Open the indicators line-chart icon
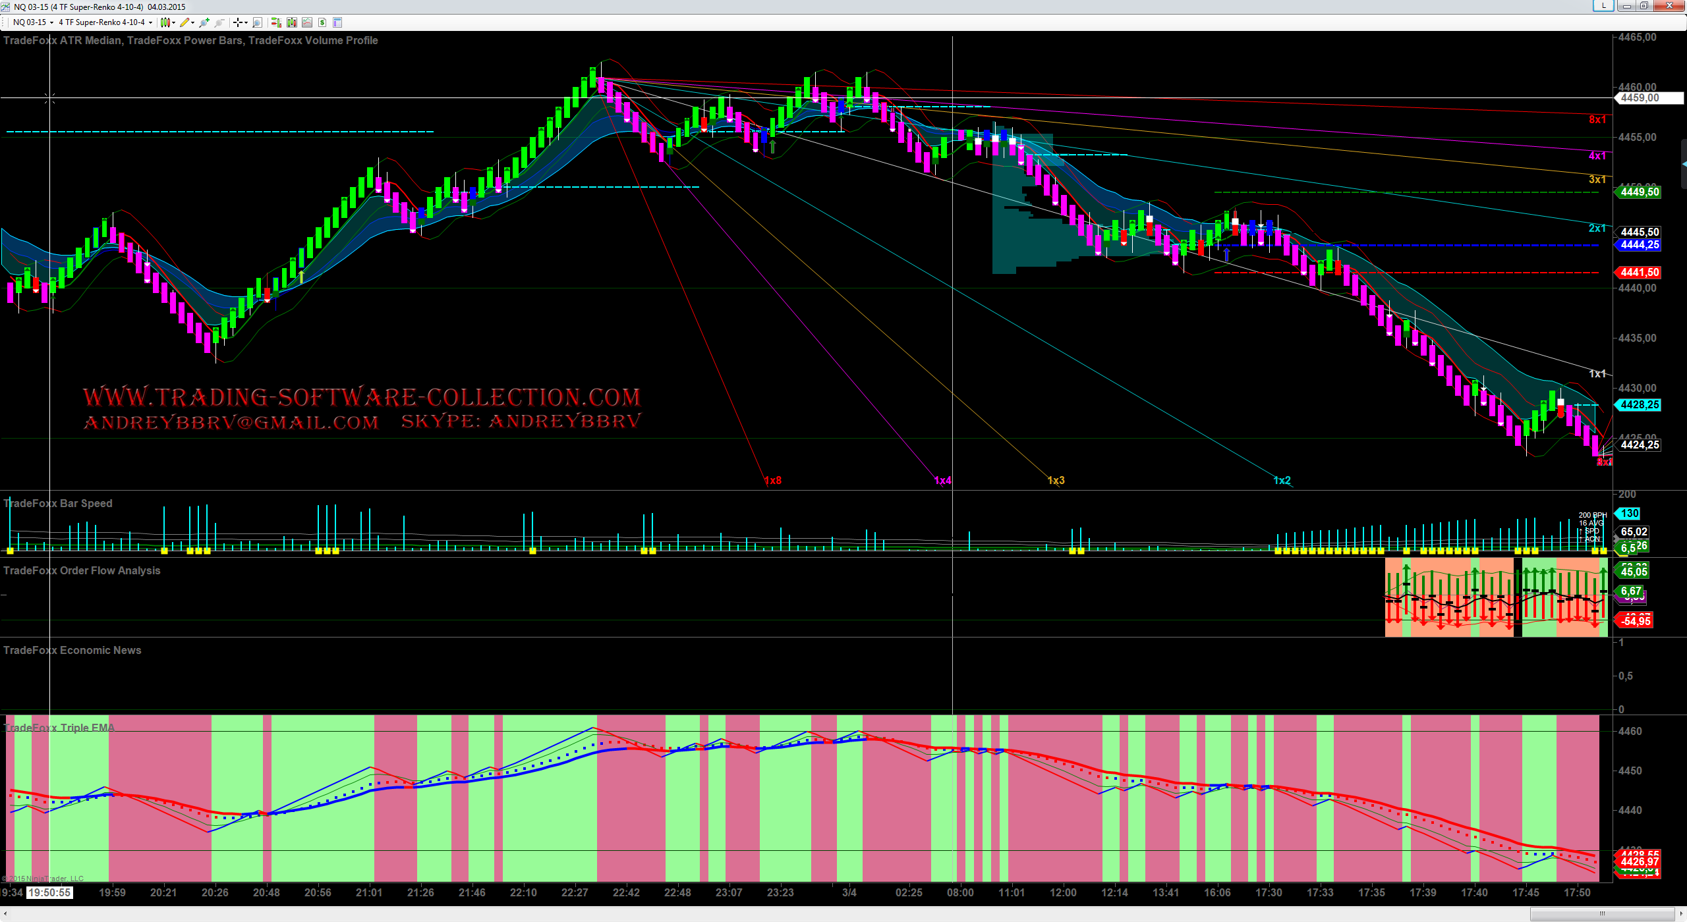The width and height of the screenshot is (1687, 922). click(x=307, y=22)
